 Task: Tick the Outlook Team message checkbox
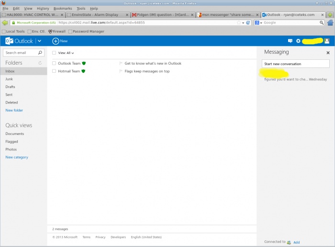coord(54,63)
